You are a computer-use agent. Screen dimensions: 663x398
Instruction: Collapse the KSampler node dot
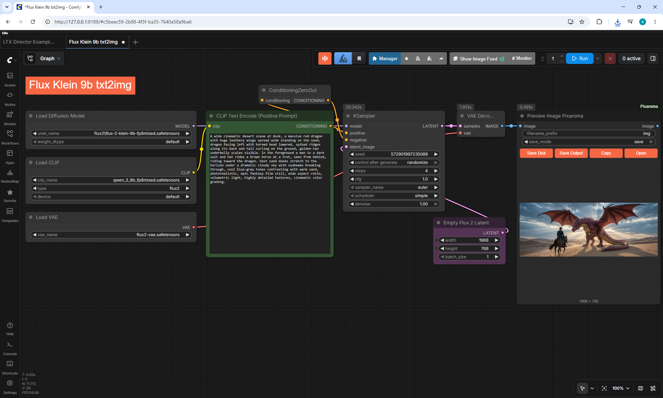[348, 116]
